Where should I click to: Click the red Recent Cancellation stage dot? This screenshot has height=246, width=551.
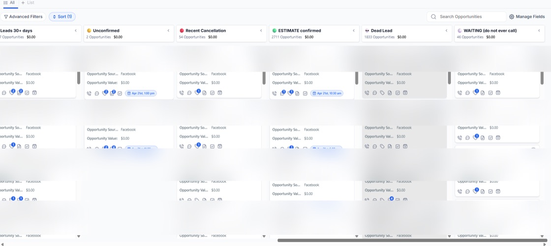point(182,30)
